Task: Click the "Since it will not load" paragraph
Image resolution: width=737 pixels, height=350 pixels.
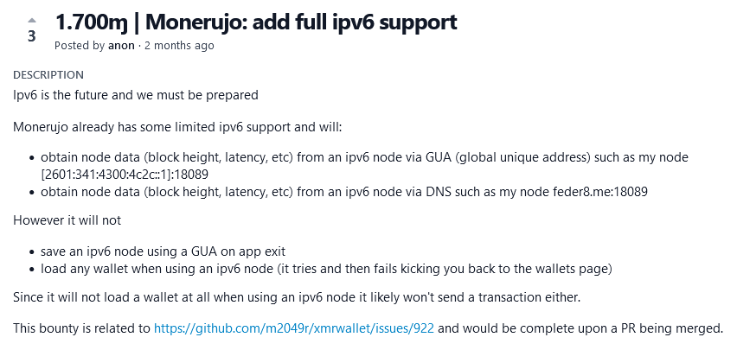Action: coord(297,297)
